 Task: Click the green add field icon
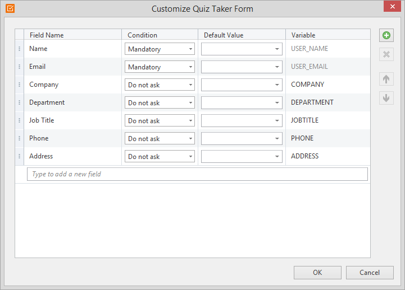pos(386,35)
